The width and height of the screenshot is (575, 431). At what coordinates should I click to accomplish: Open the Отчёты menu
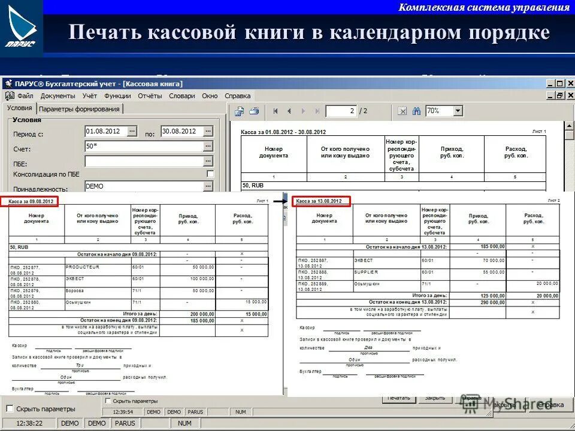tap(152, 96)
